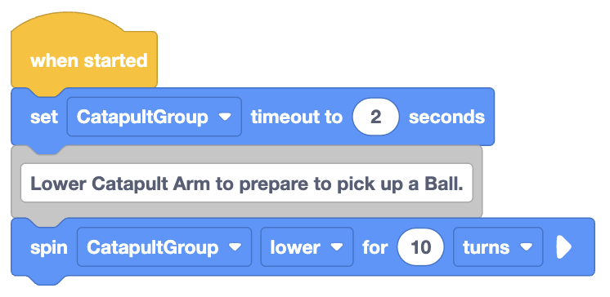
Task: Click the timeout value field showing 2
Action: 375,117
